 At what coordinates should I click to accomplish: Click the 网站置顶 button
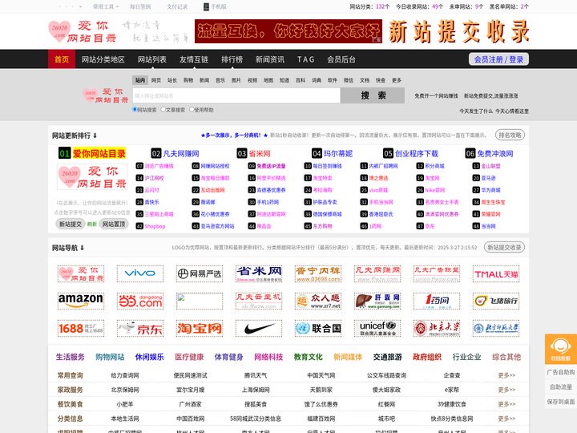pyautogui.click(x=114, y=224)
